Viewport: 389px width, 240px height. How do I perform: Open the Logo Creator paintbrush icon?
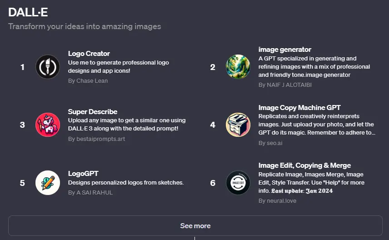(x=48, y=67)
